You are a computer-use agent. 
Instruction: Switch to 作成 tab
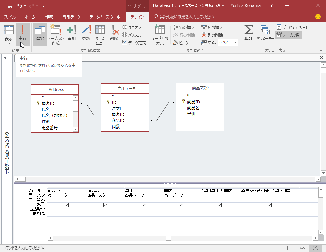(49, 17)
